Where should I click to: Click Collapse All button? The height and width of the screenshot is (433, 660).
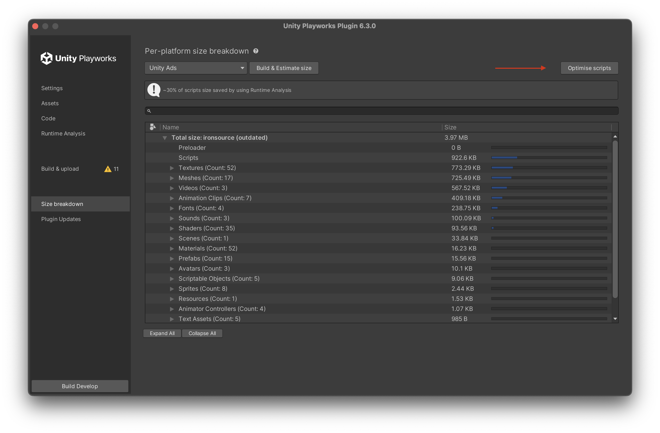point(202,333)
